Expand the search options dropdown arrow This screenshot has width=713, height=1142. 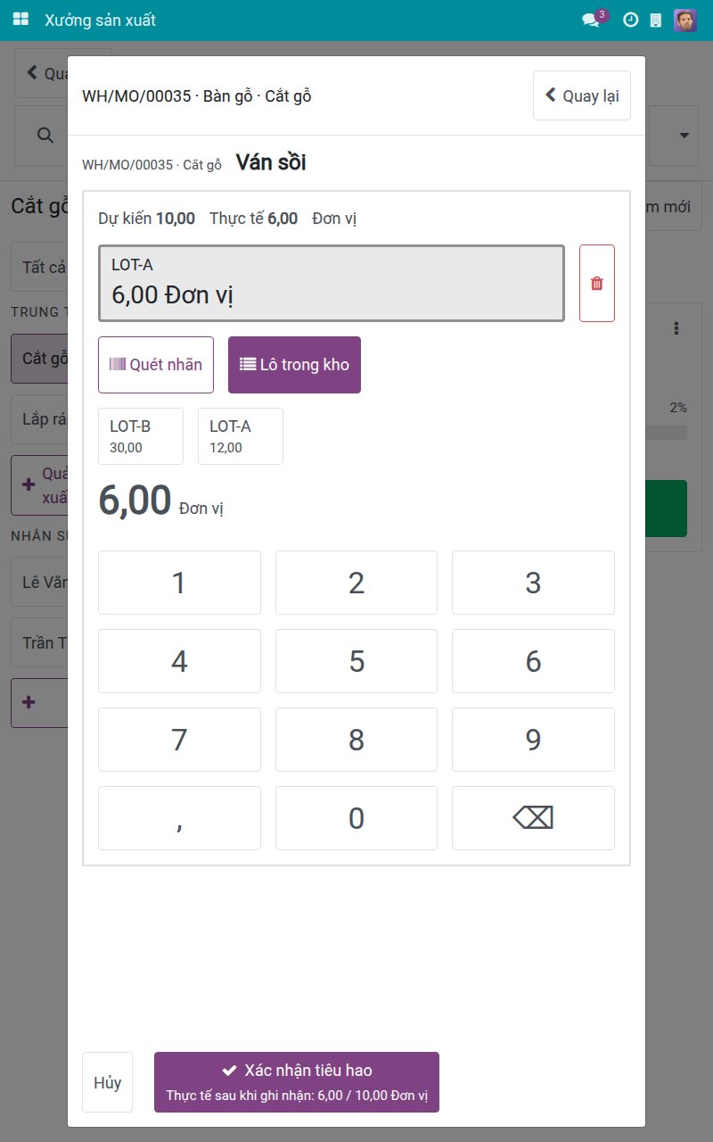pyautogui.click(x=684, y=136)
